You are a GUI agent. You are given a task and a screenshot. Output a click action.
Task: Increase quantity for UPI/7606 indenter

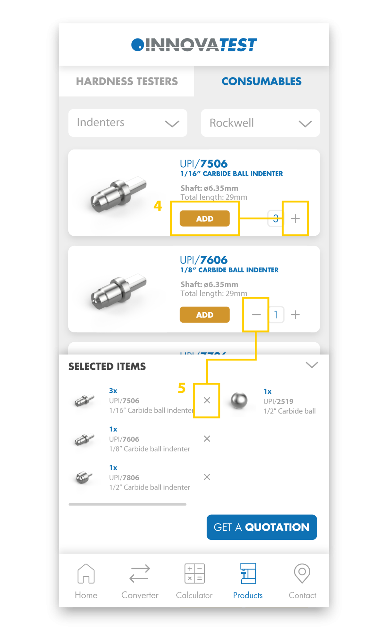(x=295, y=315)
